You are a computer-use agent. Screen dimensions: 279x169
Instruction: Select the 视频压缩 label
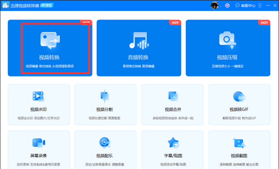tap(227, 57)
